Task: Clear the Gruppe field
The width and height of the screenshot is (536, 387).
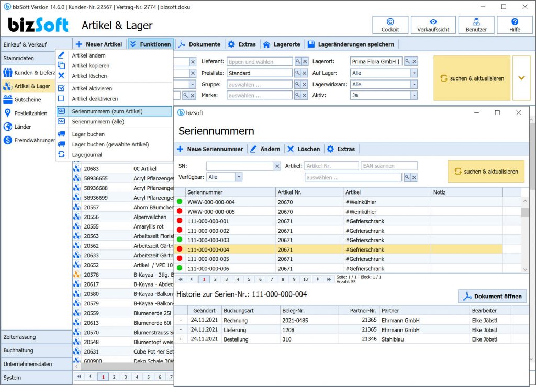Action: tap(305, 84)
